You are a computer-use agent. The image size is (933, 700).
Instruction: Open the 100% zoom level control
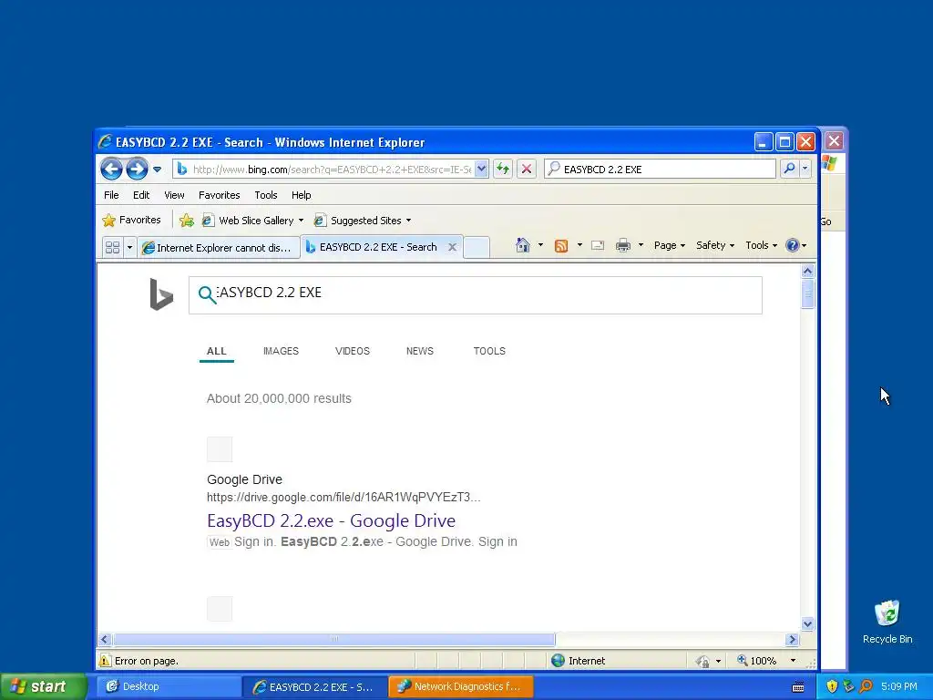coord(765,661)
